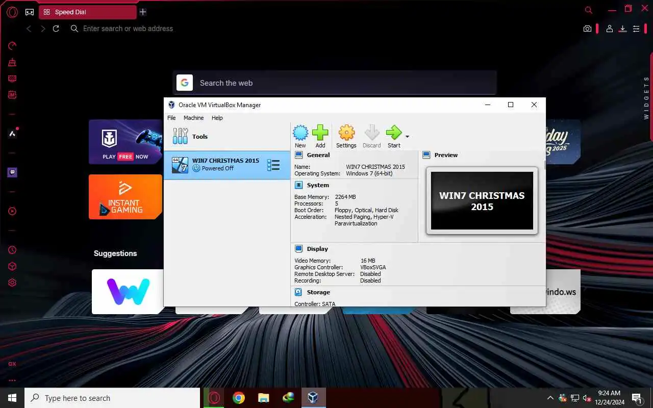
Task: Open the Easy Setup sliders icon
Action: coord(636,29)
